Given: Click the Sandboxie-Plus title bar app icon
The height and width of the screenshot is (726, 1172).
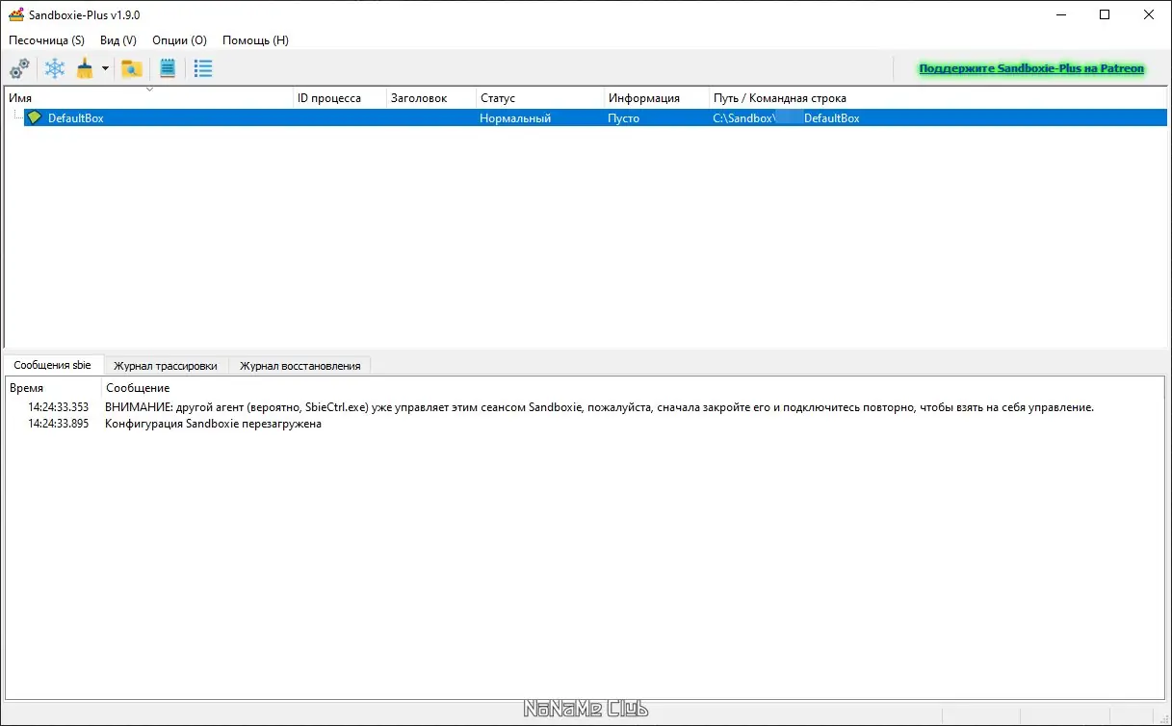Looking at the screenshot, I should (x=16, y=14).
